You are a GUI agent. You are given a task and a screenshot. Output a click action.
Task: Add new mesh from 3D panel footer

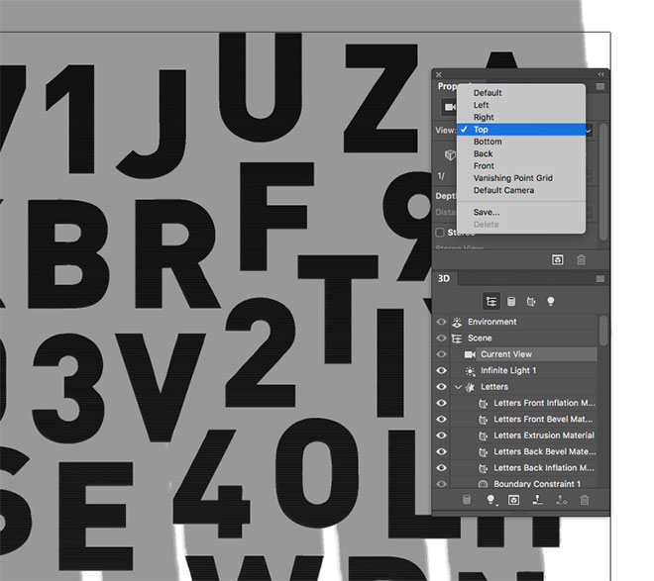pos(467,499)
